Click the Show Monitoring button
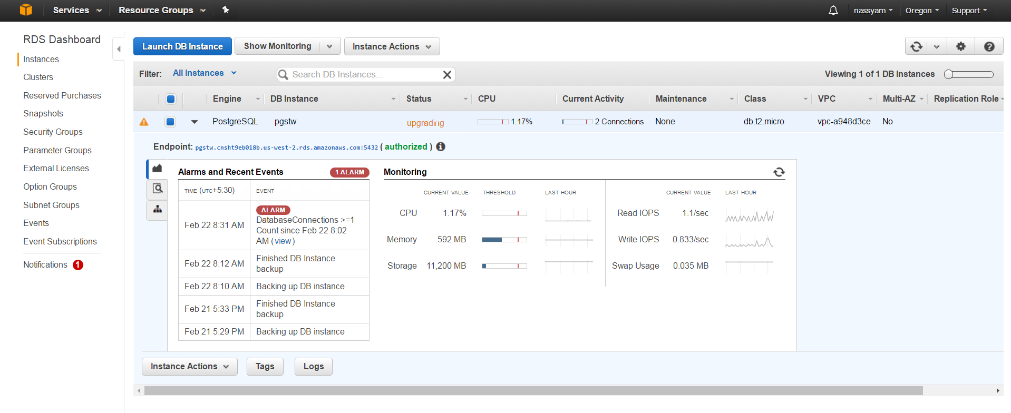Screen dimensions: 1011x413 (277, 46)
